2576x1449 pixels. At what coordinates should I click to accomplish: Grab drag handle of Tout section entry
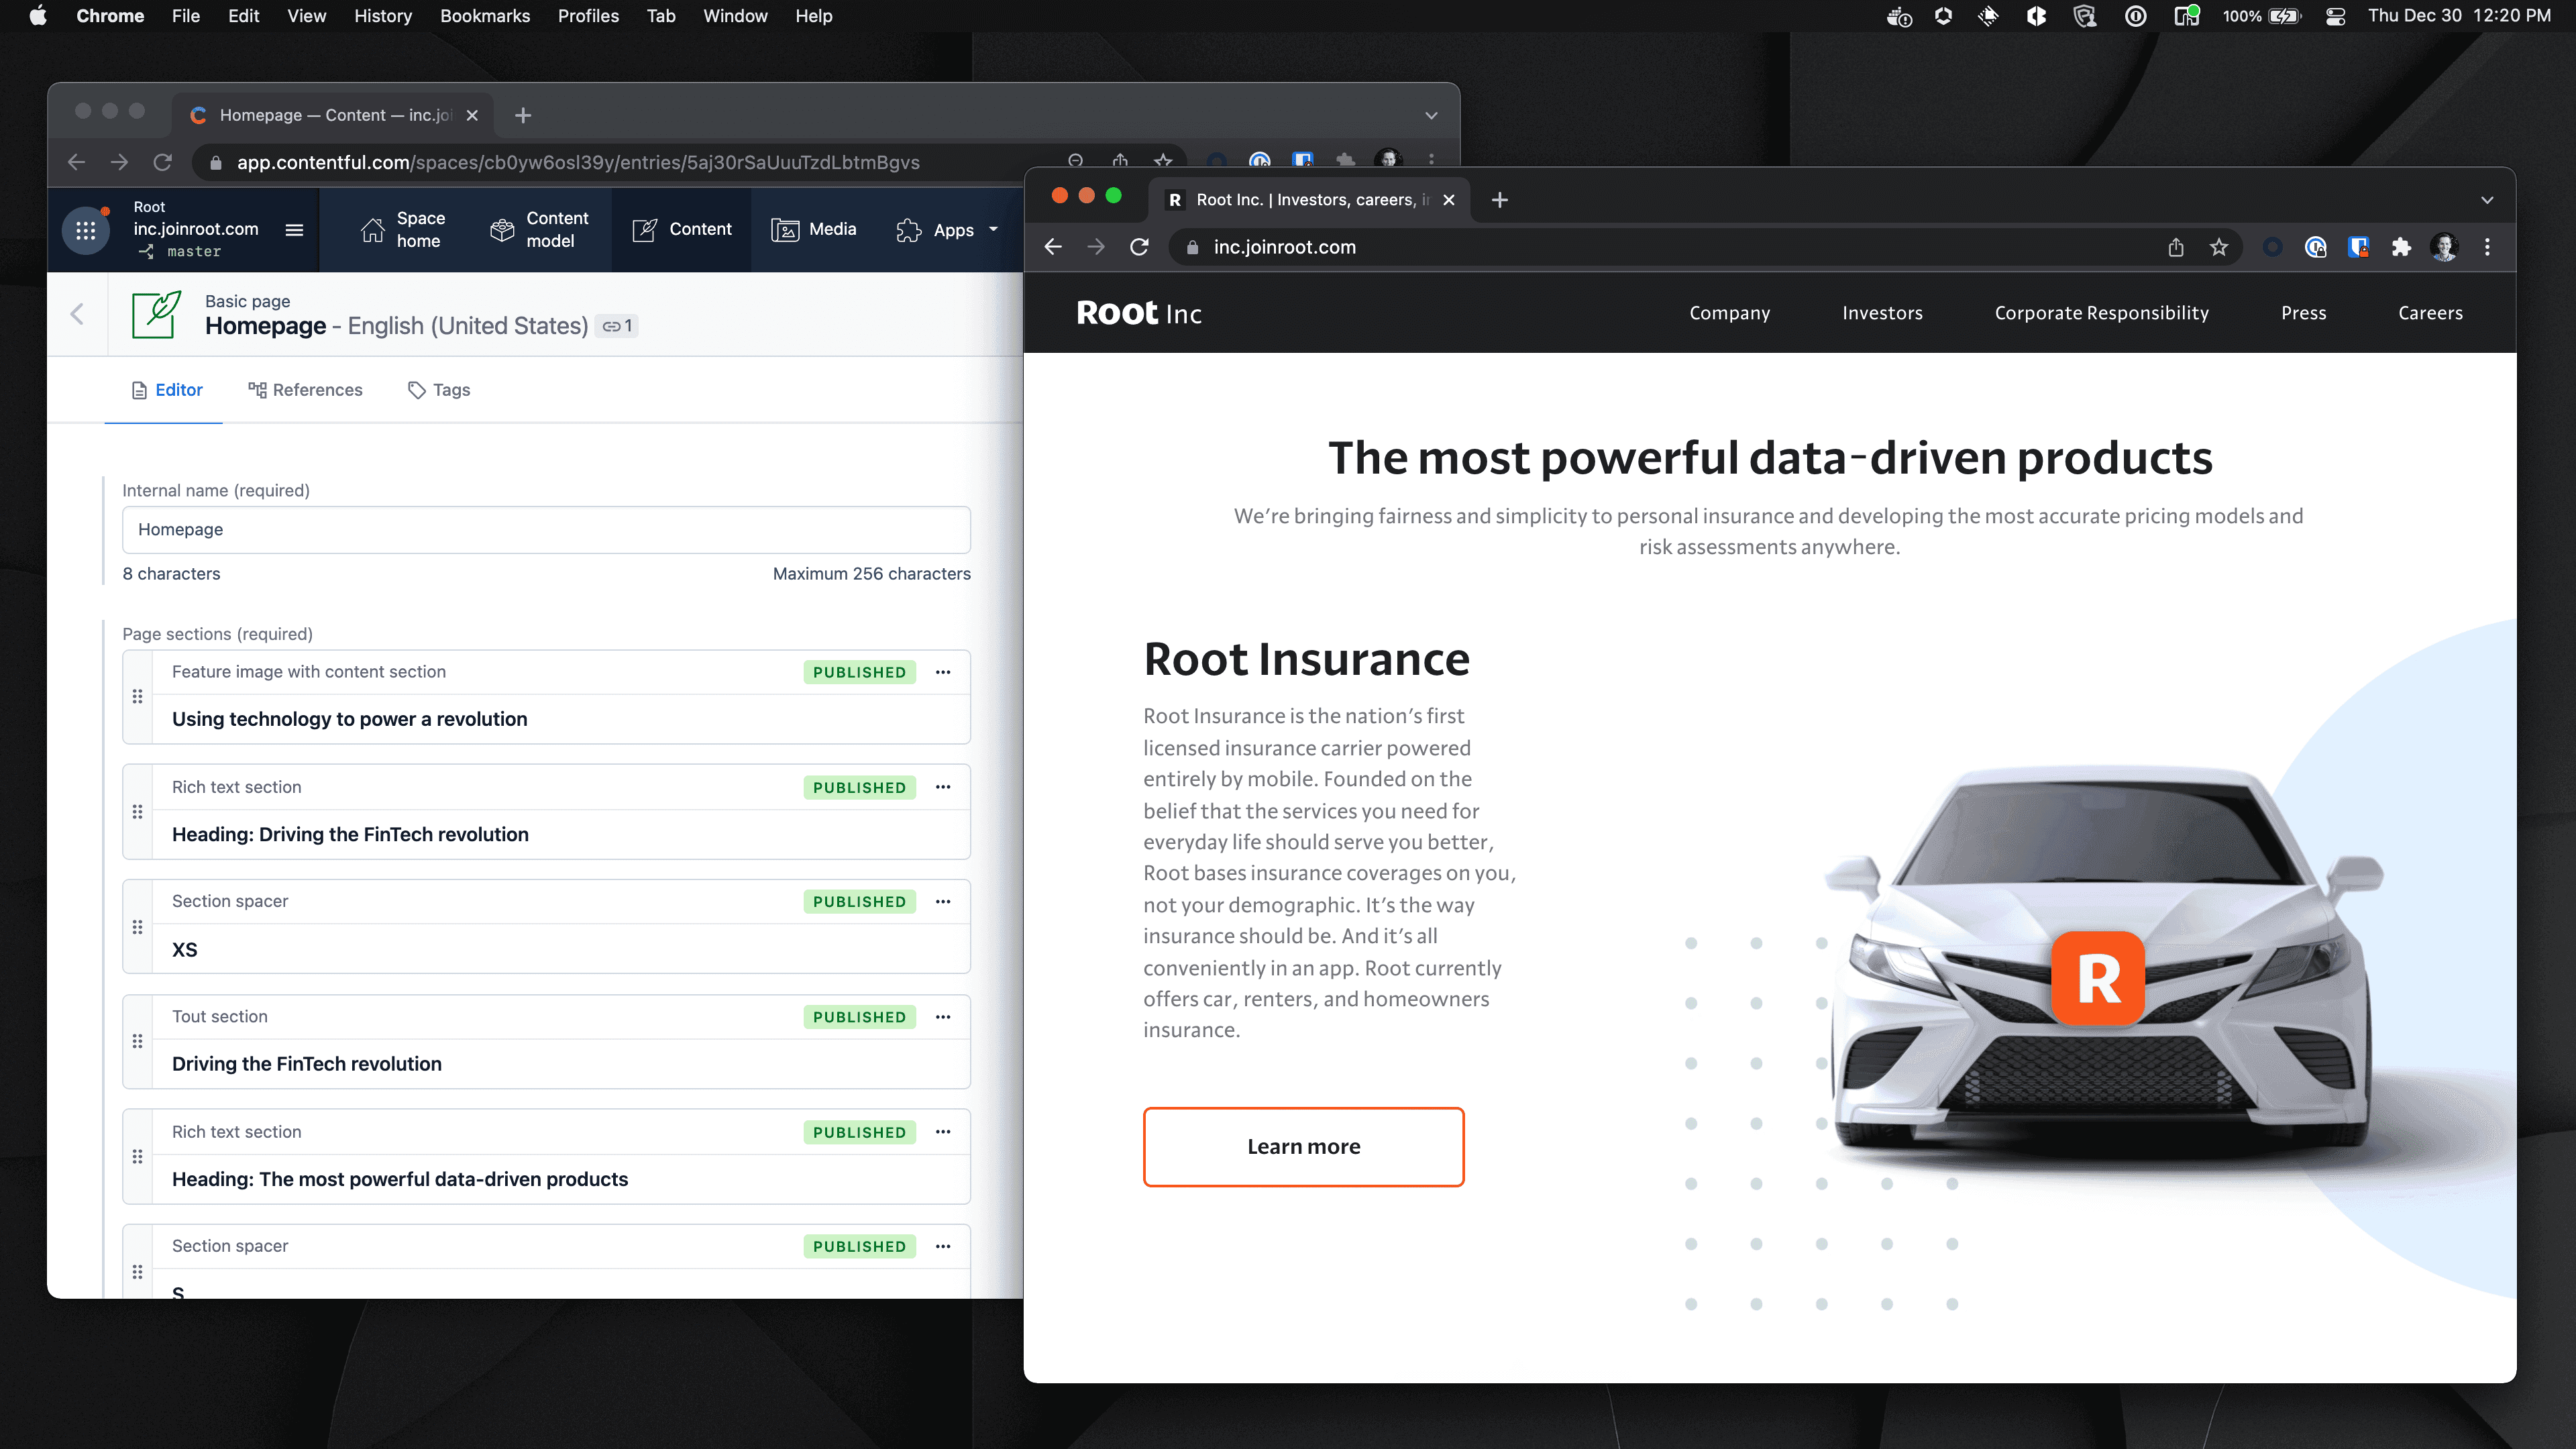(138, 1042)
